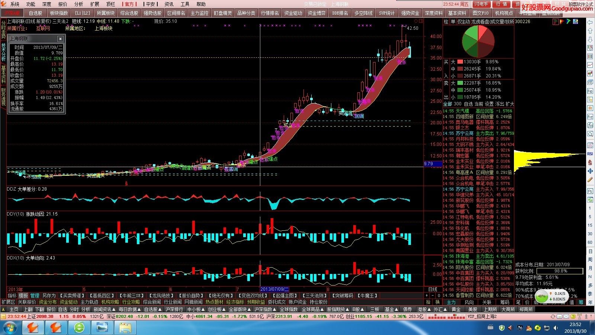The image size is (595, 335).
Task: Open the 分析 menu
Action: click(79, 4)
